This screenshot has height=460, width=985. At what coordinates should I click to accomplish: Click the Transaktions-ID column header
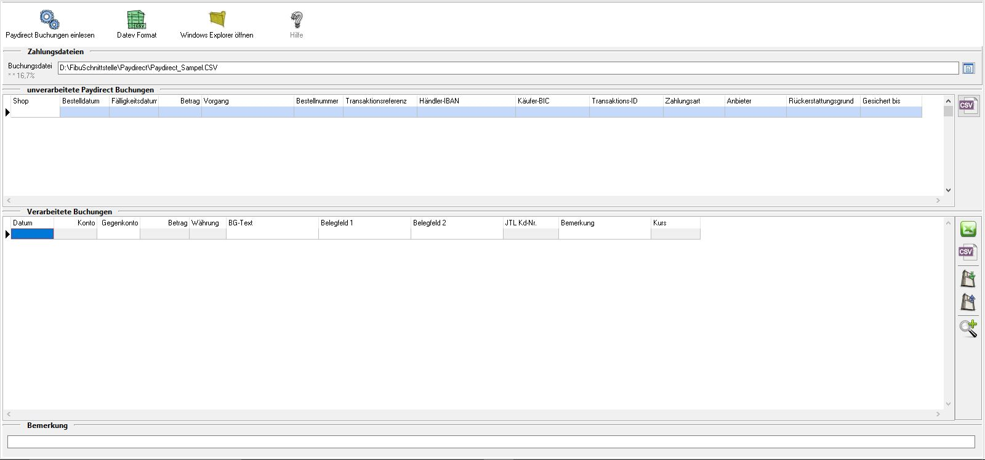(x=626, y=101)
